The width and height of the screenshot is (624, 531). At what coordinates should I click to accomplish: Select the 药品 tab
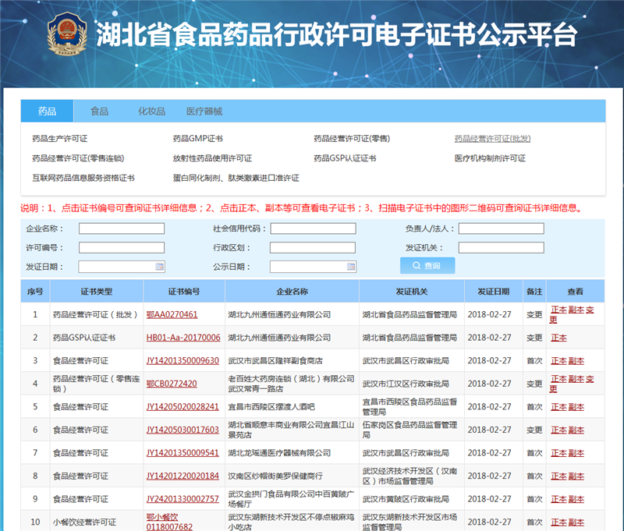47,111
